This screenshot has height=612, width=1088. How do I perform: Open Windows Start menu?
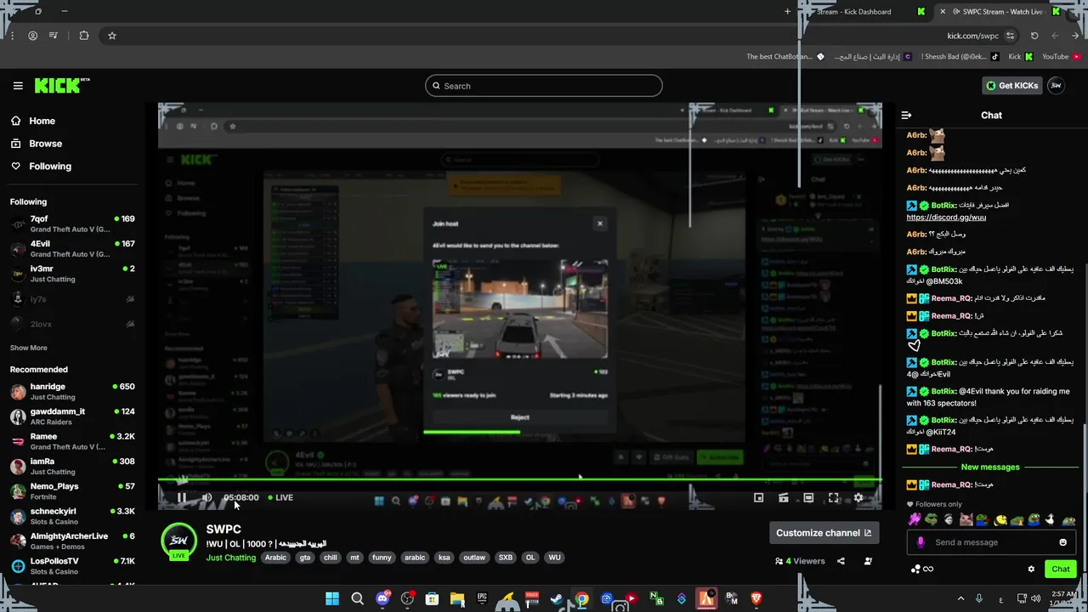(332, 599)
